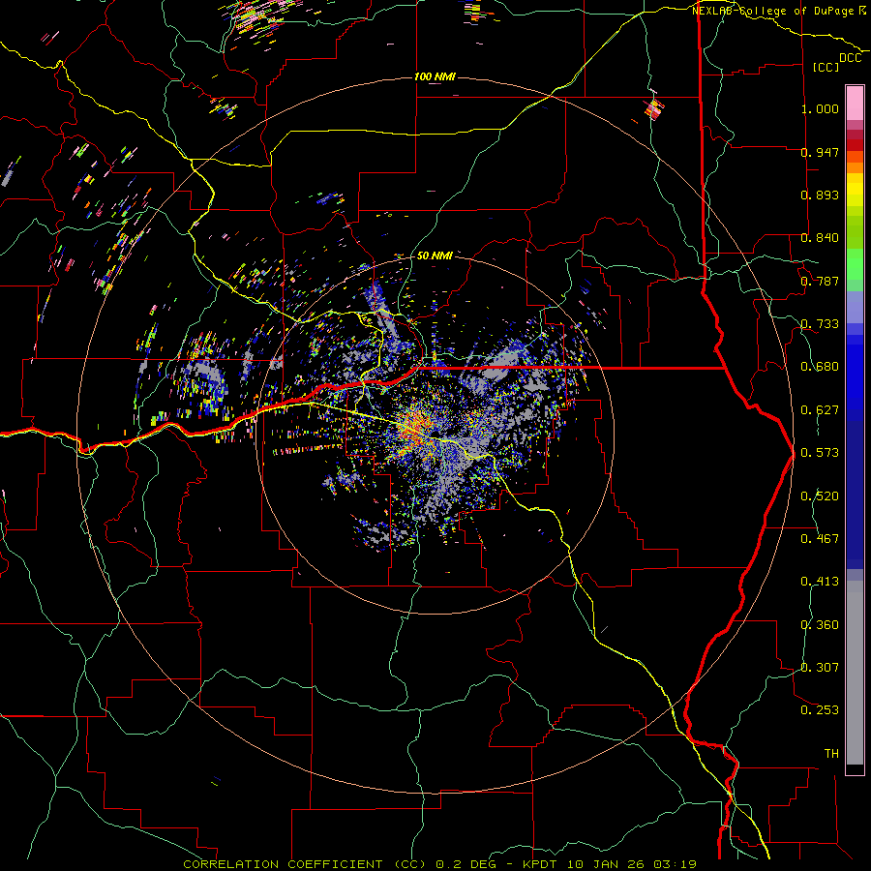Click the Correlation Coefficient caption at the bottom

440,864
